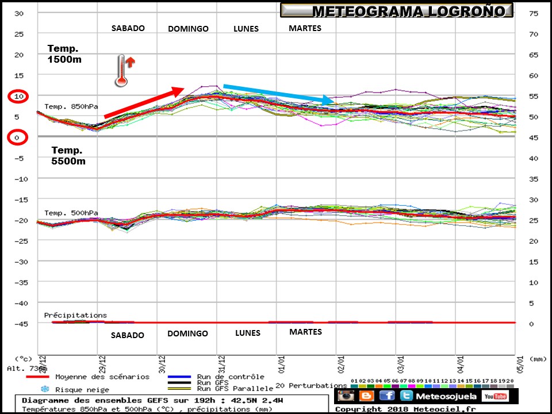Click the Diagramme des ensembles GEFS caption
The image size is (552, 414).
pos(152,401)
